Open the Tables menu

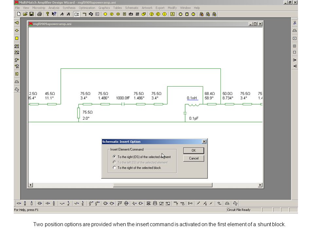[117, 8]
